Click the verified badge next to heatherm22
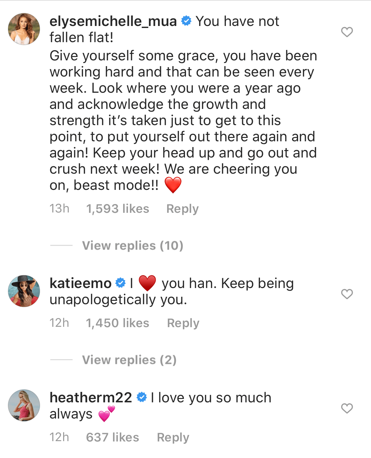The image size is (371, 458). point(141,397)
